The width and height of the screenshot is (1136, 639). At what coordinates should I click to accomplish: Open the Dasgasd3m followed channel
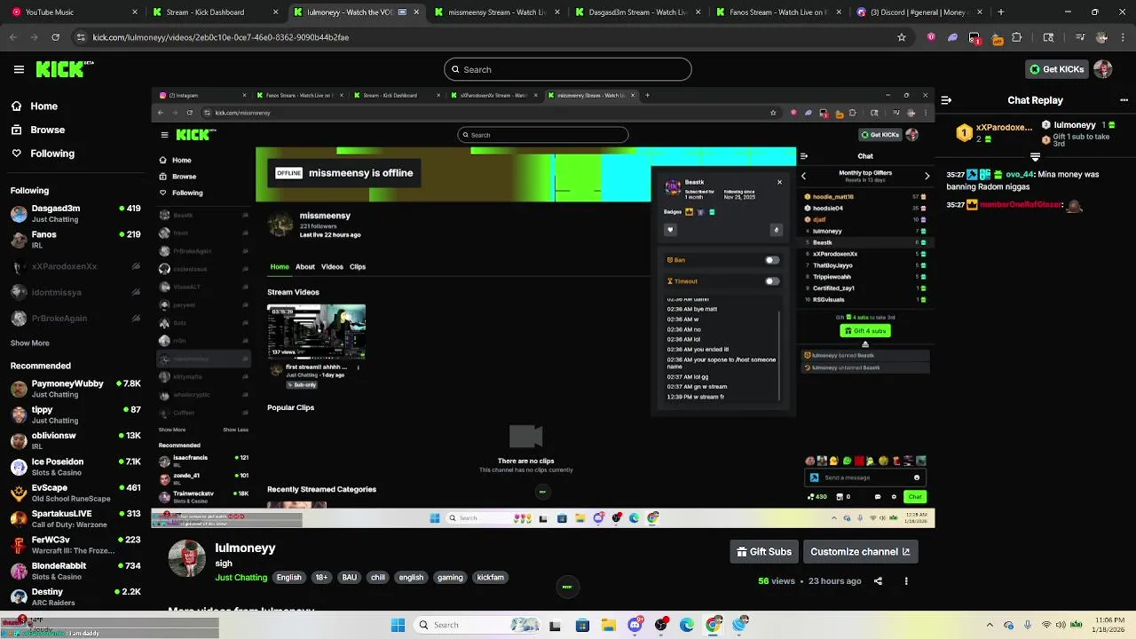[x=75, y=213]
